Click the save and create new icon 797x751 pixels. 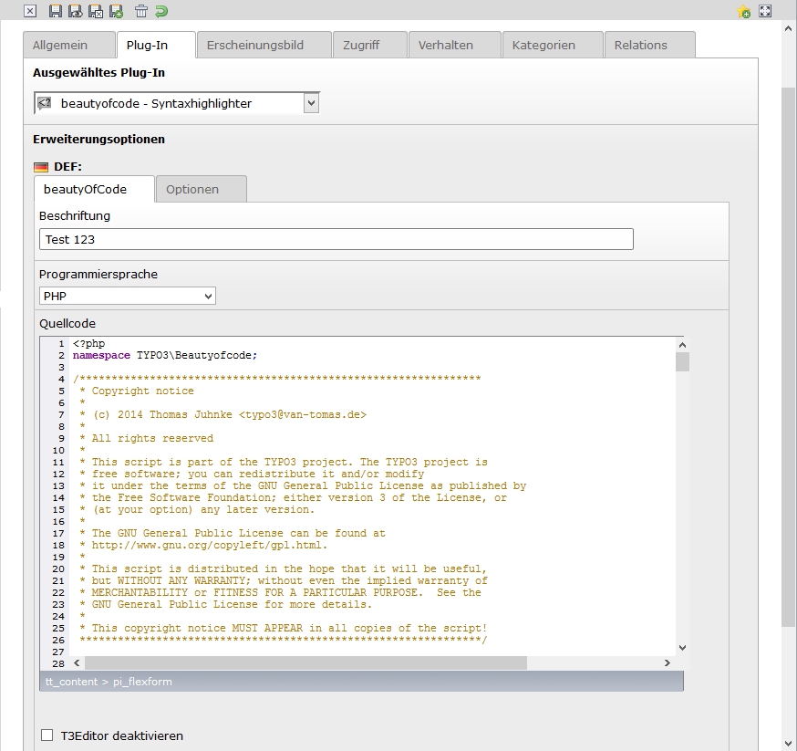[x=116, y=11]
